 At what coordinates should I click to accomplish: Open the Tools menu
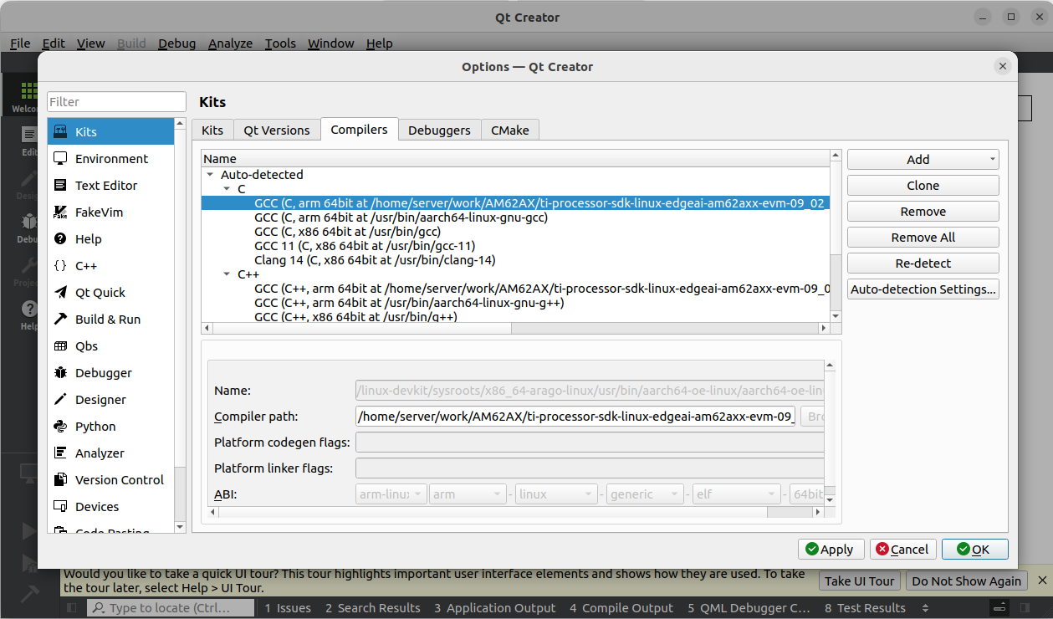280,43
